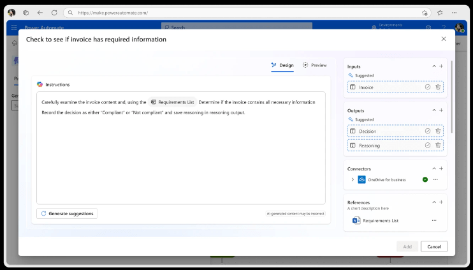Collapse the Inputs section
Image resolution: width=473 pixels, height=270 pixels.
coord(434,66)
